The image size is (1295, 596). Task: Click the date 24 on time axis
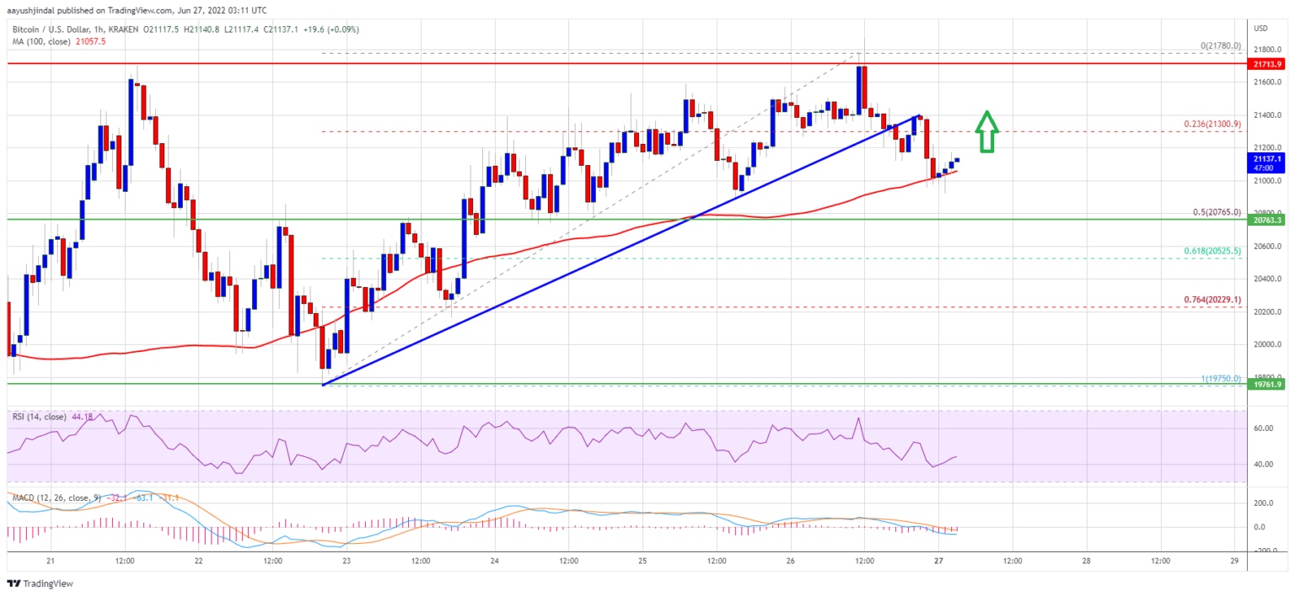pyautogui.click(x=494, y=561)
